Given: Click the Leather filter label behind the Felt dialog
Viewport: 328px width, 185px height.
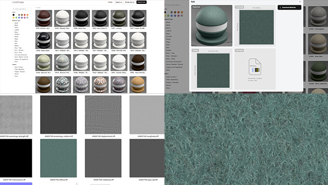Looking at the screenshot, I should [x=169, y=31].
